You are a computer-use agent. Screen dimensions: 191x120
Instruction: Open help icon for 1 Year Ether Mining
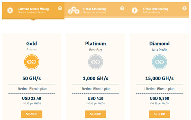(x=184, y=8)
